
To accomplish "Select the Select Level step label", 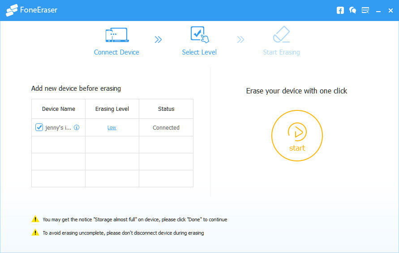I will click(199, 52).
